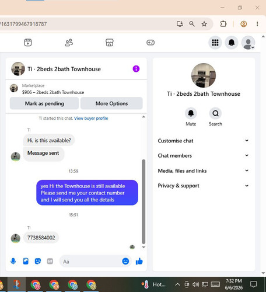Image resolution: width=266 pixels, height=292 pixels.
Task: Expand Privacy & support section
Action: click(x=204, y=186)
